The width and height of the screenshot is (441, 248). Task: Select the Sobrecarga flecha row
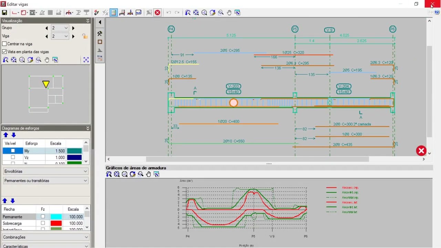point(43,223)
